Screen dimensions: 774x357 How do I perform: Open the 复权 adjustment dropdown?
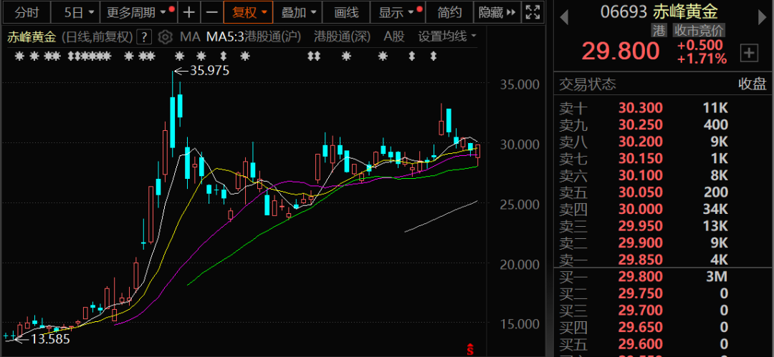248,12
